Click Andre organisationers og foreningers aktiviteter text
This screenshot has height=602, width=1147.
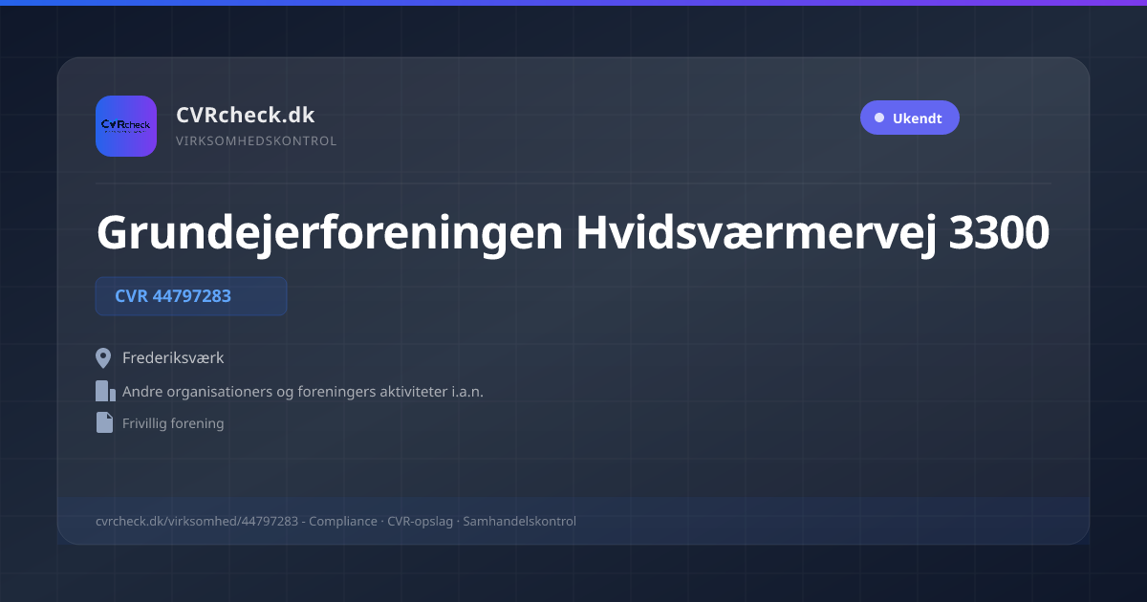(x=303, y=392)
